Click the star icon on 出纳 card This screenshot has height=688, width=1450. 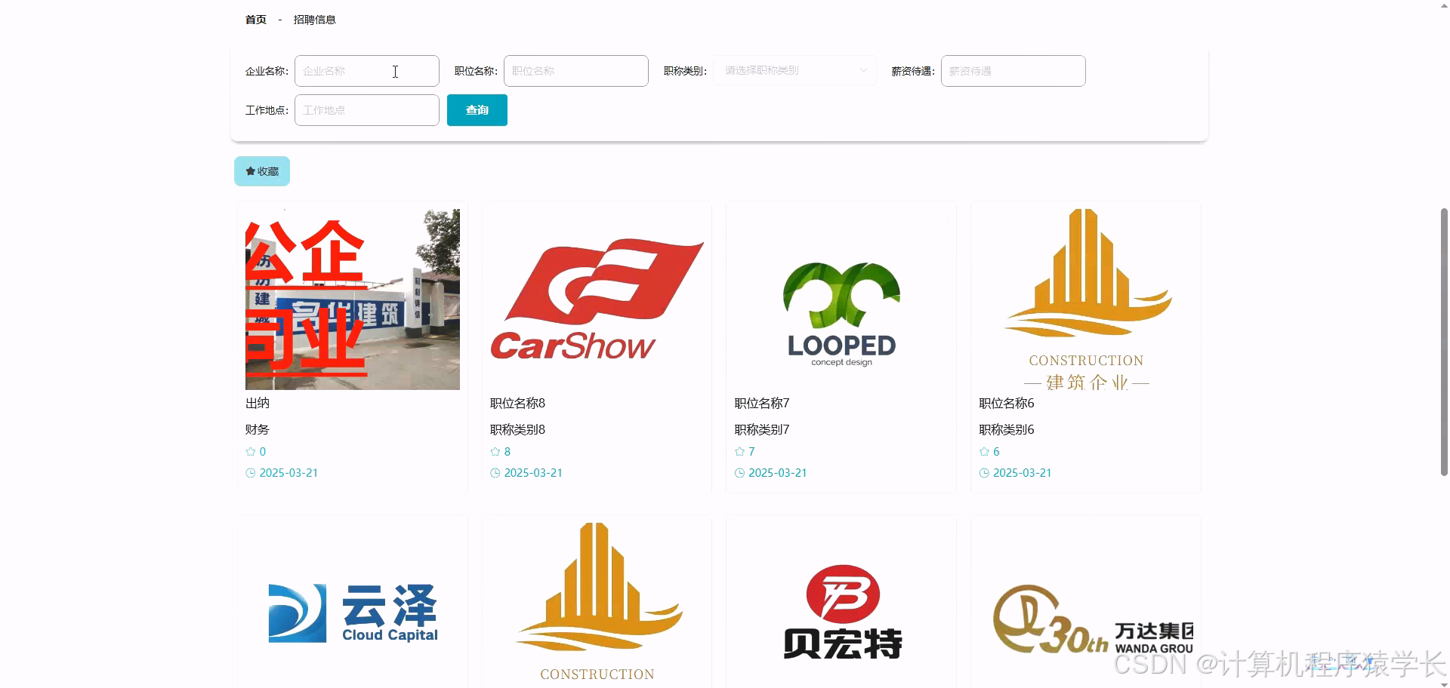point(250,451)
